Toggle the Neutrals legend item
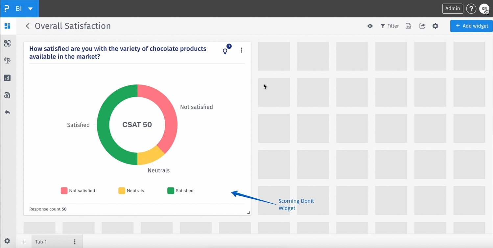493x248 pixels. click(131, 191)
